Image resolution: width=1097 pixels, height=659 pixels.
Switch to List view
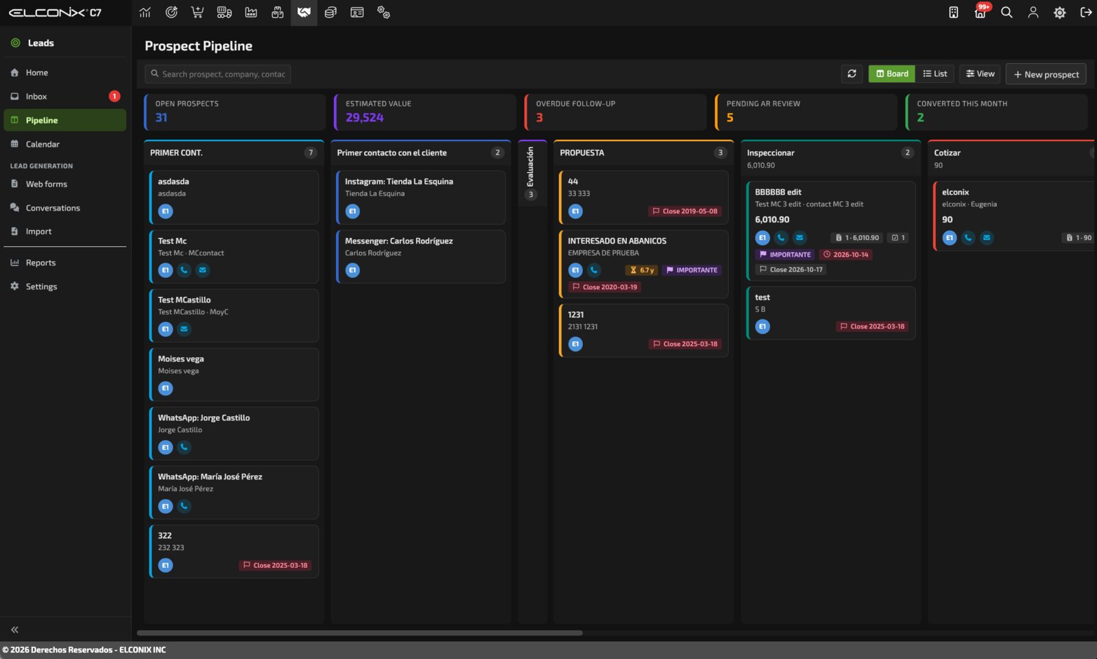point(935,74)
